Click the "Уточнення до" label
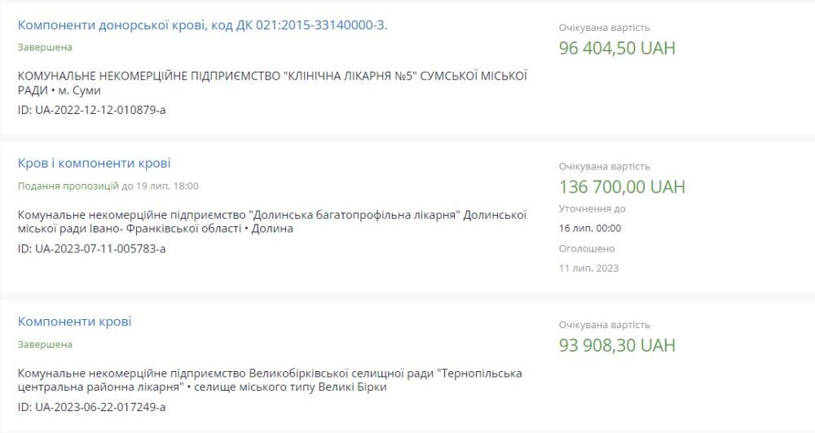The height and width of the screenshot is (433, 815). coord(592,208)
